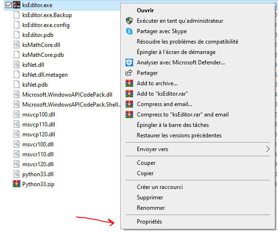Select the msvcp110.dll file name

pyautogui.click(x=38, y=124)
